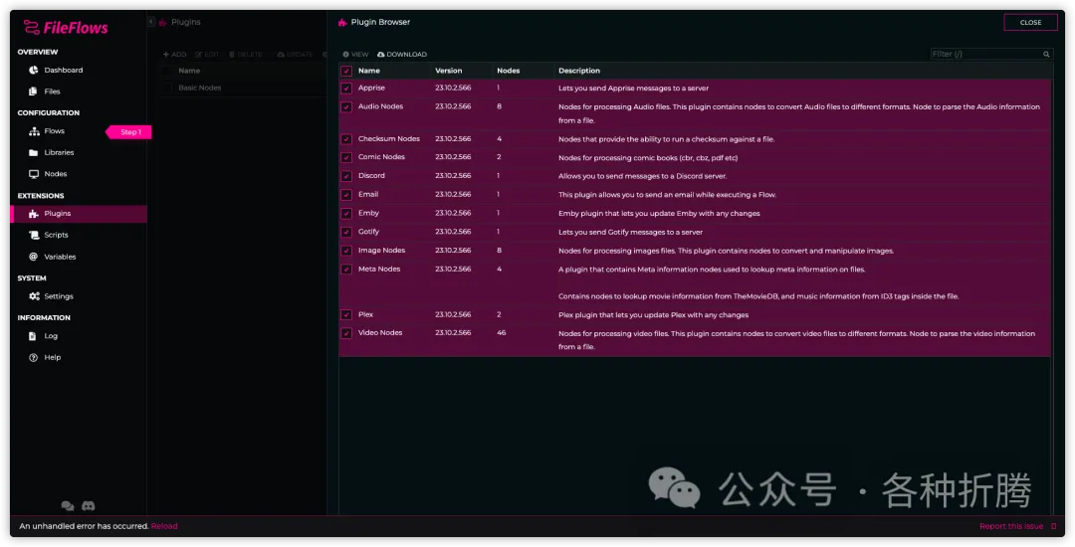Uncheck the Checksum Nodes checkbox
This screenshot has height=547, width=1075.
pos(346,139)
